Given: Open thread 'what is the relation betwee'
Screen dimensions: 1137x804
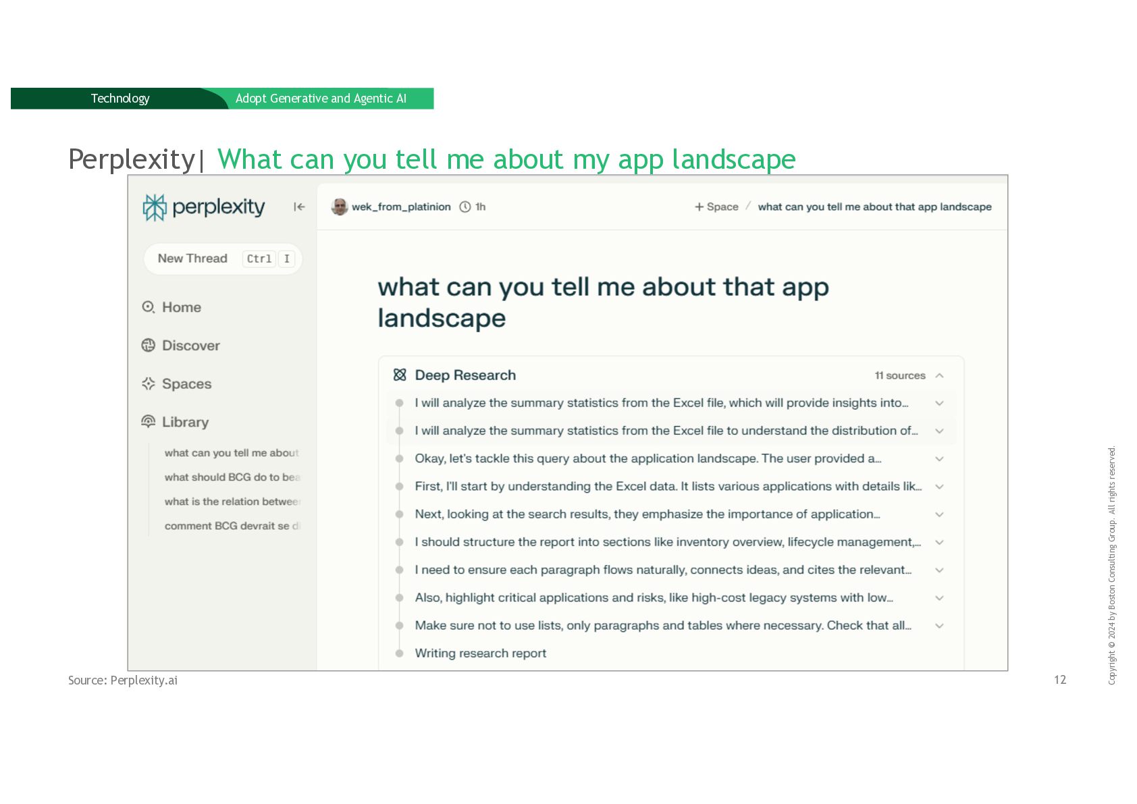Looking at the screenshot, I should [232, 502].
